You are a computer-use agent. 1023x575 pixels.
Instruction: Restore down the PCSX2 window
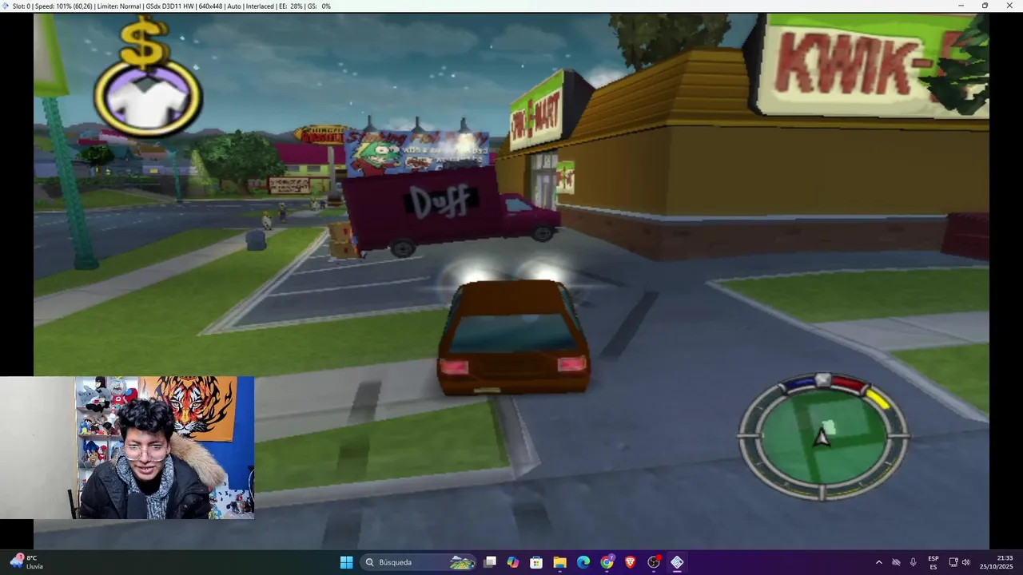(x=985, y=6)
